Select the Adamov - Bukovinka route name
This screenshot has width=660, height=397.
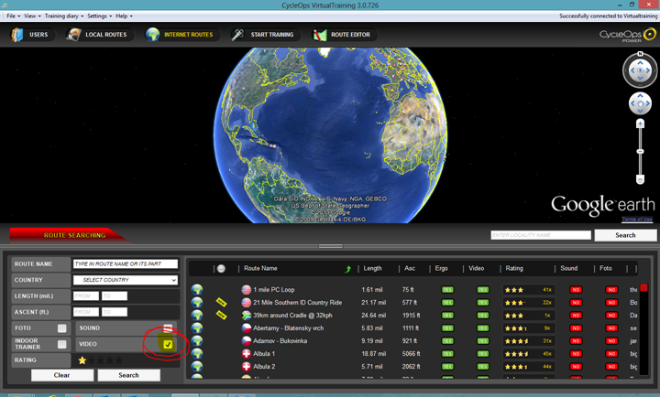click(280, 341)
